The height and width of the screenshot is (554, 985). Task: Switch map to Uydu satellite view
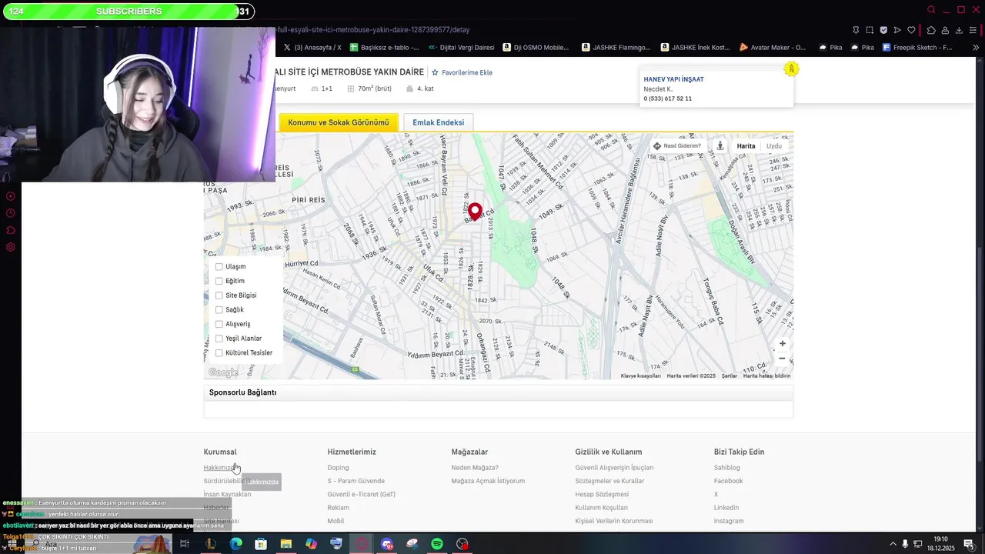pyautogui.click(x=774, y=146)
